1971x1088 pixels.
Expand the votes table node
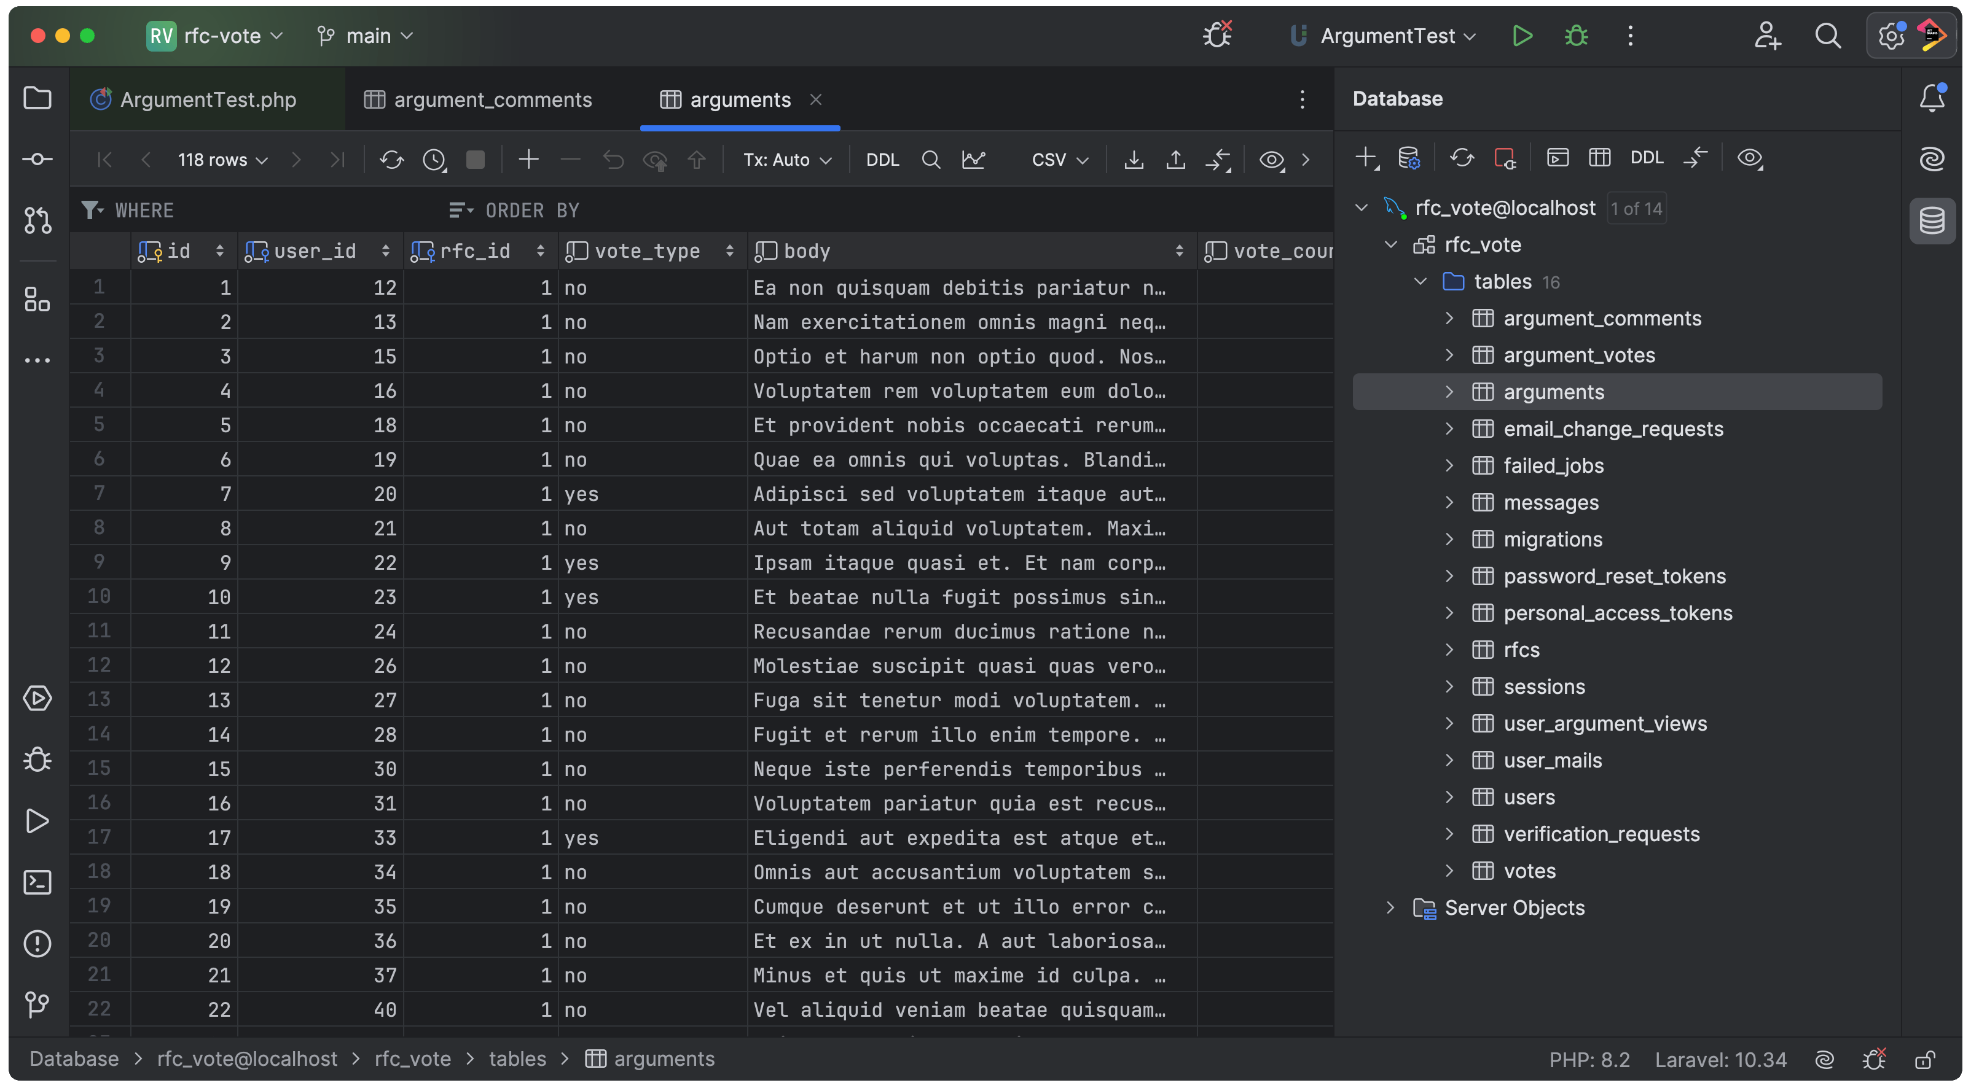pos(1449,870)
